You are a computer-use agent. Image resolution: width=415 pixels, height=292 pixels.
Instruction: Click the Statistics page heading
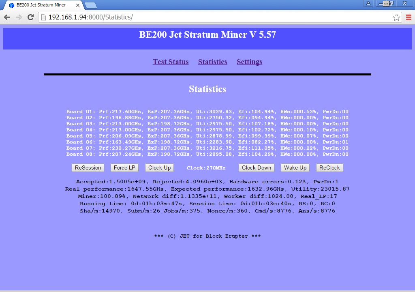pos(207,89)
